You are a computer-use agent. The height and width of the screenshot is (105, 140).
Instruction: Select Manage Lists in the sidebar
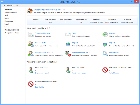click(9, 21)
